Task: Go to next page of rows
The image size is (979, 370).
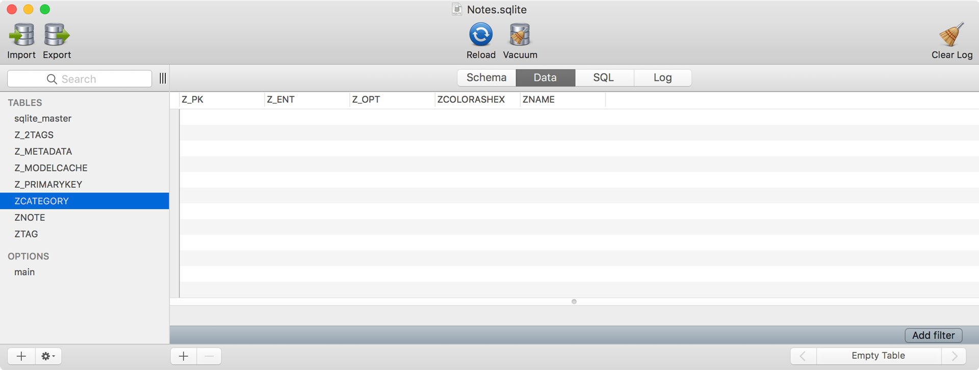Action: click(x=954, y=356)
